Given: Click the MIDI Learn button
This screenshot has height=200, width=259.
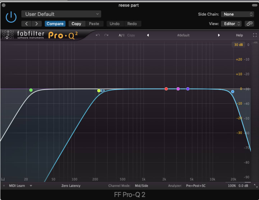Looking at the screenshot, I should [17, 186].
